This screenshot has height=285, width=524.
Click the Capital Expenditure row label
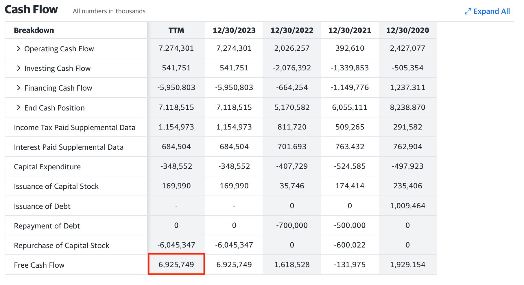tap(47, 167)
